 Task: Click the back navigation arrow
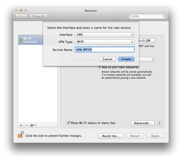(18, 16)
